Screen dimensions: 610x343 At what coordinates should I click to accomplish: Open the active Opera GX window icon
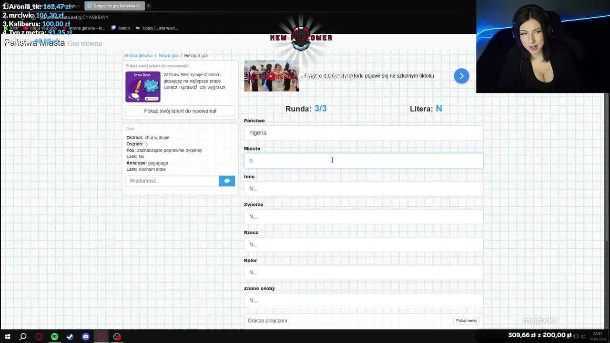[102, 336]
